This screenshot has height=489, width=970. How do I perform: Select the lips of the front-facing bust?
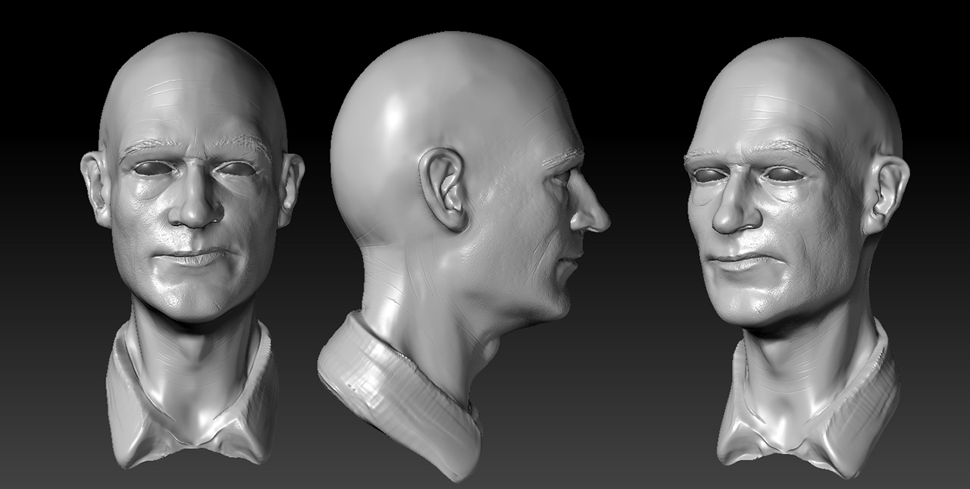(196, 258)
